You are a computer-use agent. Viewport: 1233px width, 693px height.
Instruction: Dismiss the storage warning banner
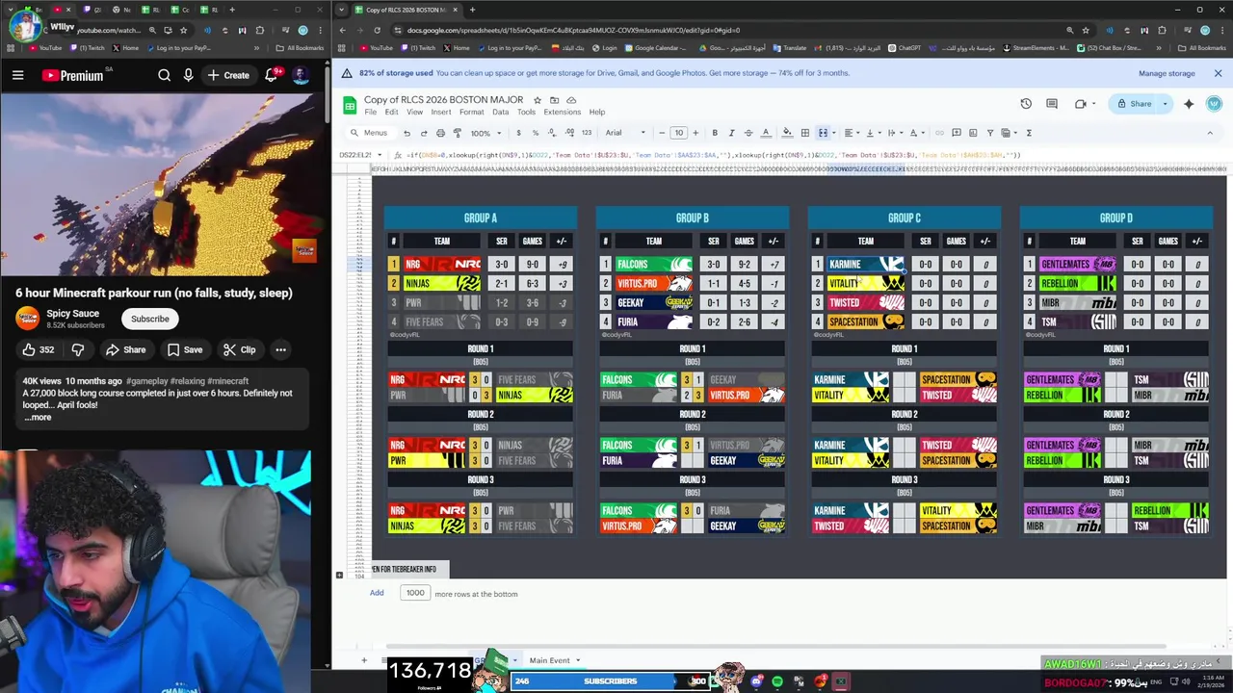click(1218, 73)
